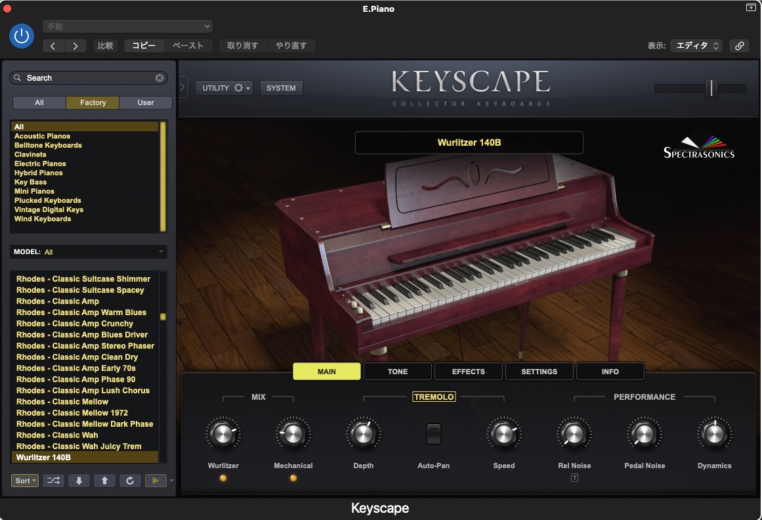The height and width of the screenshot is (520, 762).
Task: Click the 比較 compare button
Action: (106, 46)
